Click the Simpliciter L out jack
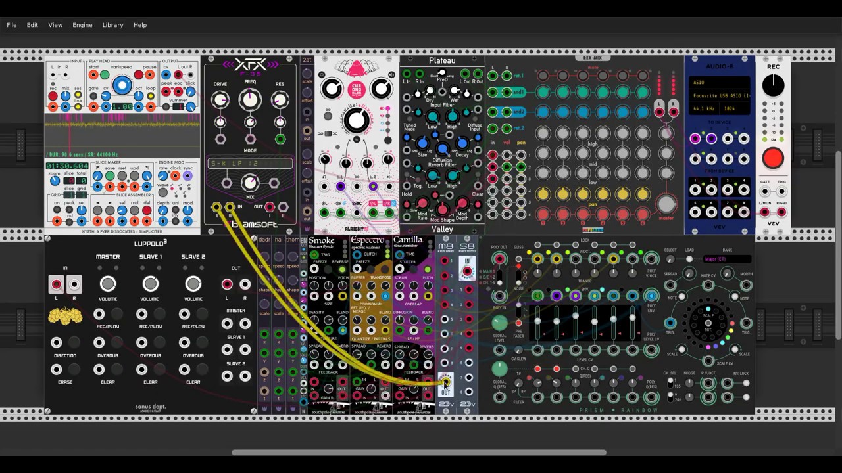 click(177, 75)
